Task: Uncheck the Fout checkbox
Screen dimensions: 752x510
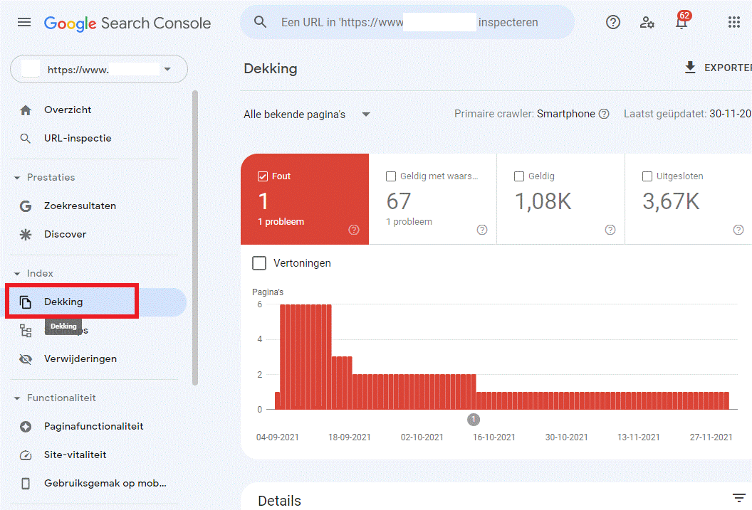Action: click(x=262, y=176)
